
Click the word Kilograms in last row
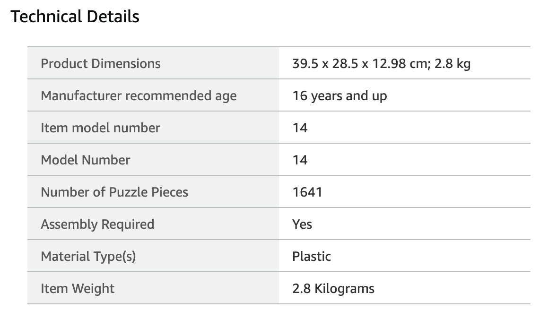(344, 289)
